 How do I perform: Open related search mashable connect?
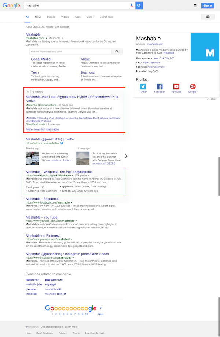tap(56, 294)
